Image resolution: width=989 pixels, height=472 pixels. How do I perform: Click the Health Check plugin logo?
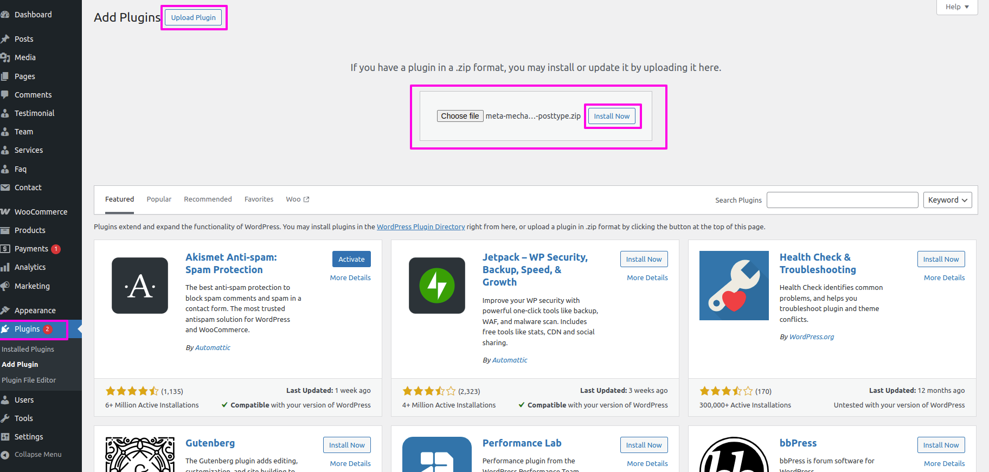pos(734,286)
